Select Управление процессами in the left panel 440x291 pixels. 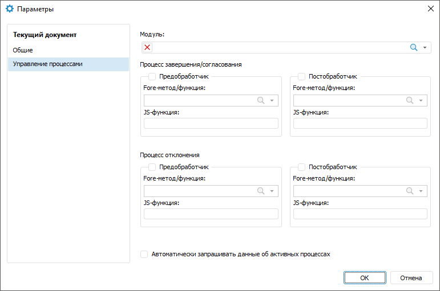click(x=48, y=64)
